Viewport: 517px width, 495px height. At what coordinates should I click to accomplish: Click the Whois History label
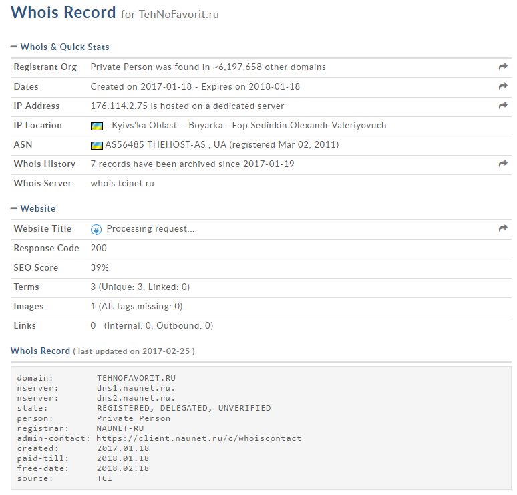[x=45, y=164]
